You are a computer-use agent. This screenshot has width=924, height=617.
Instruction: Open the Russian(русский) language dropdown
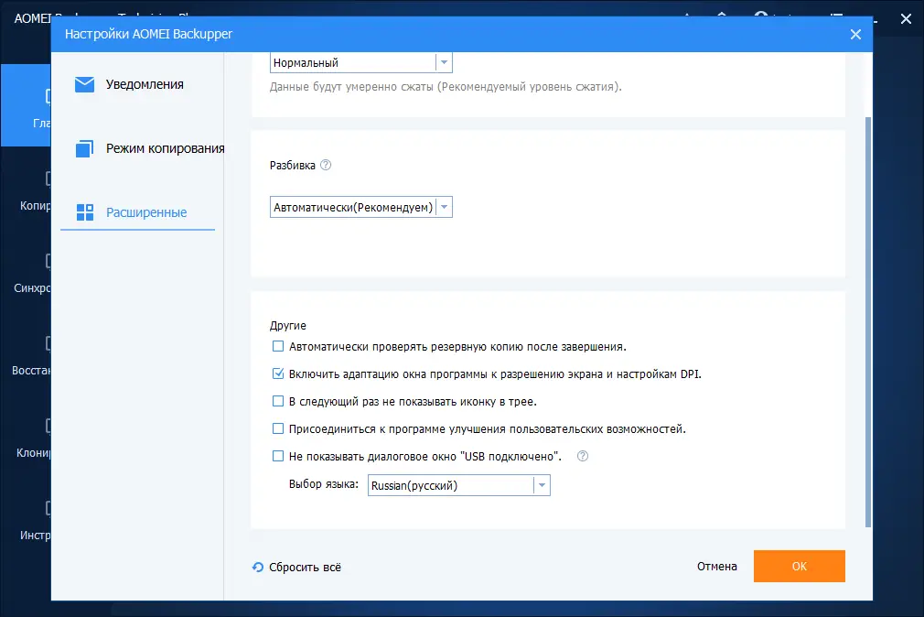[458, 485]
